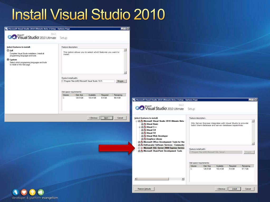The width and height of the screenshot is (270, 202).
Task: Select Microsoft SharePoint Development Tools tree item
Action: 163,151
